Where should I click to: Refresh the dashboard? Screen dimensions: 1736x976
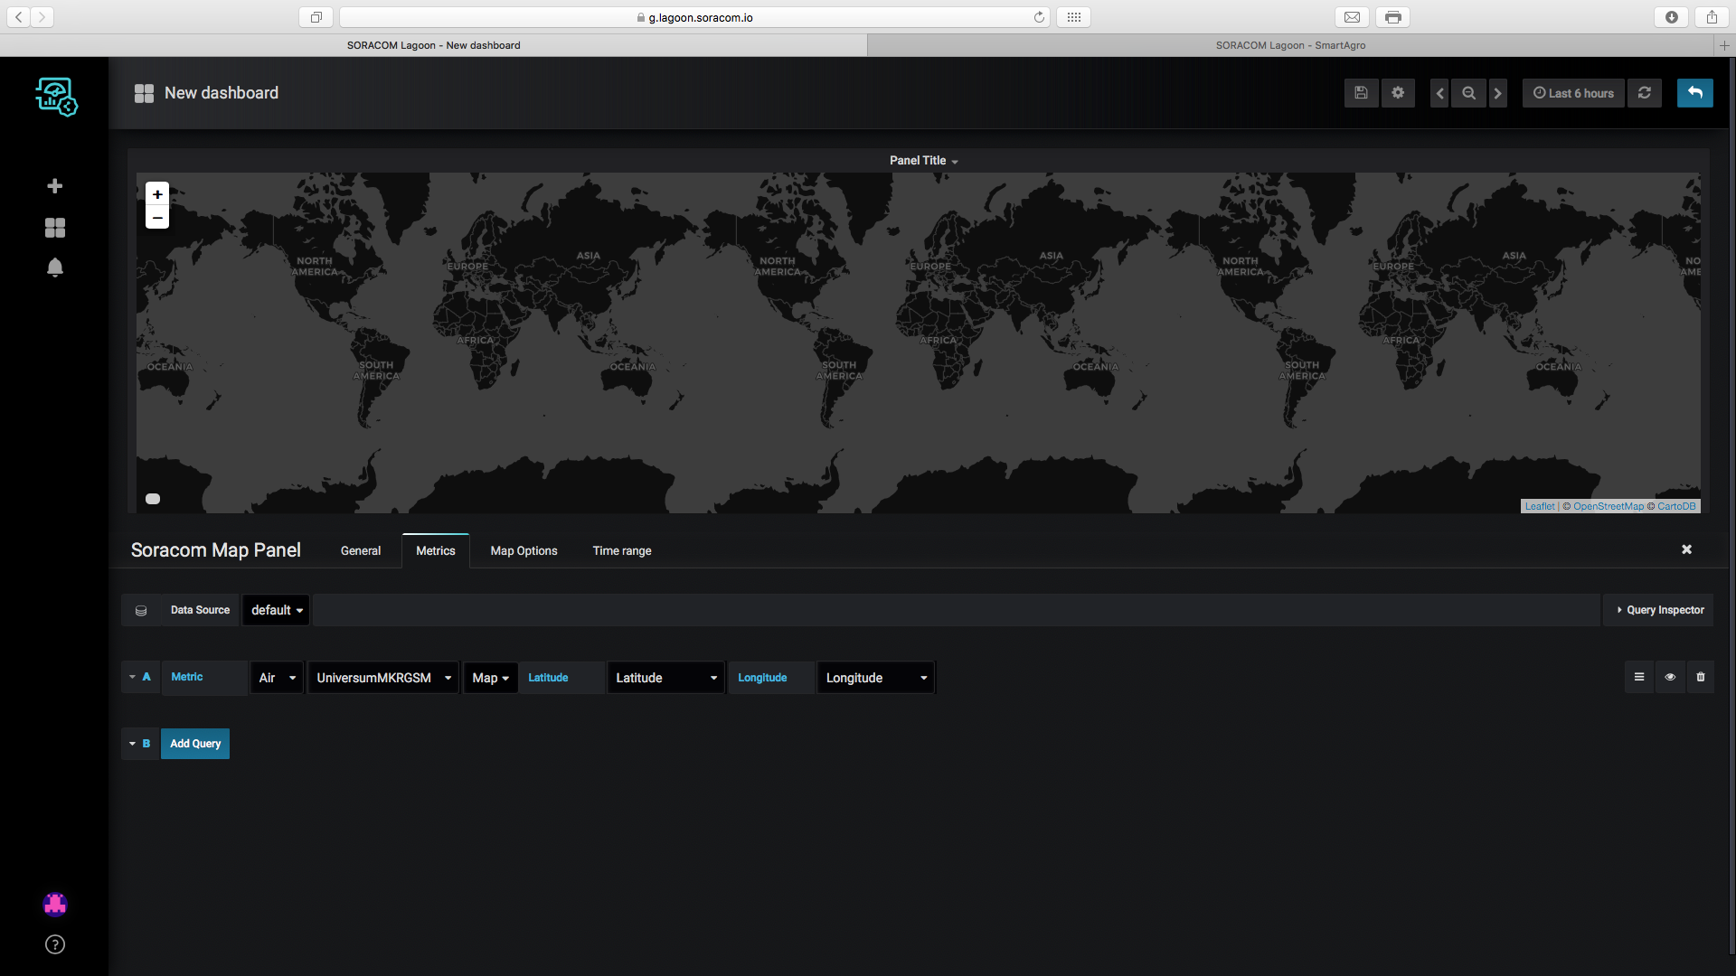tap(1645, 93)
